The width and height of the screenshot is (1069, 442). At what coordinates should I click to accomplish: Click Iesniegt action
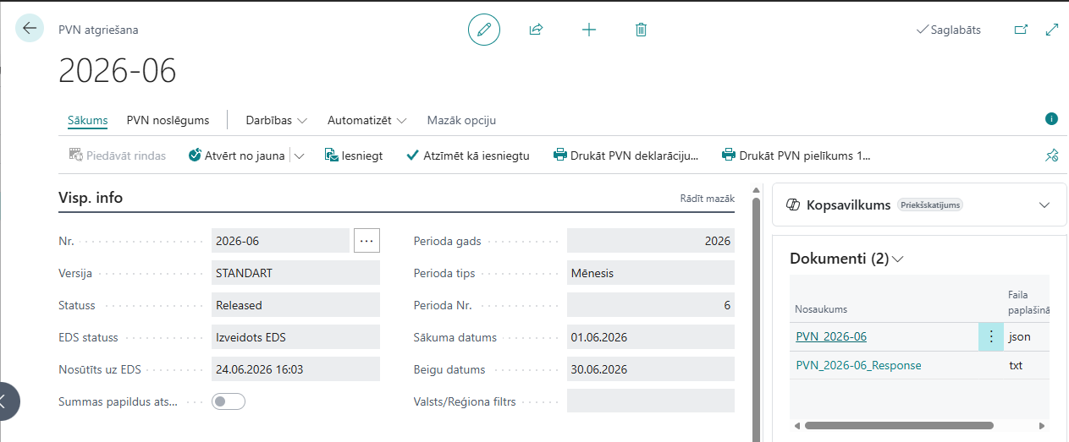pos(353,156)
